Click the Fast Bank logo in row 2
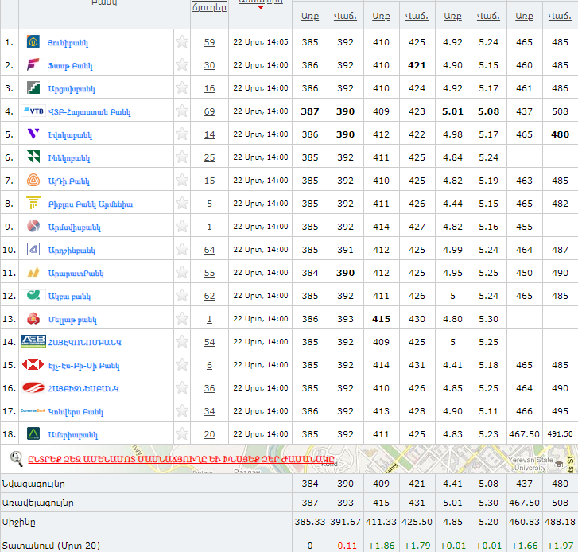 (33, 64)
